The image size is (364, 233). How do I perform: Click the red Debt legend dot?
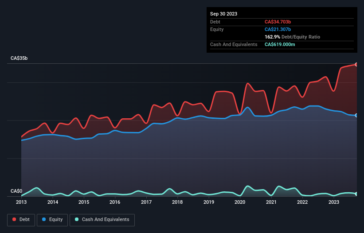tap(14, 219)
